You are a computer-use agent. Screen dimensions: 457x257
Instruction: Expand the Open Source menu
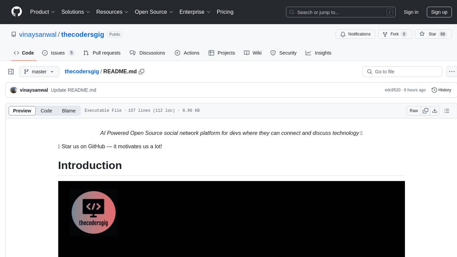154,12
